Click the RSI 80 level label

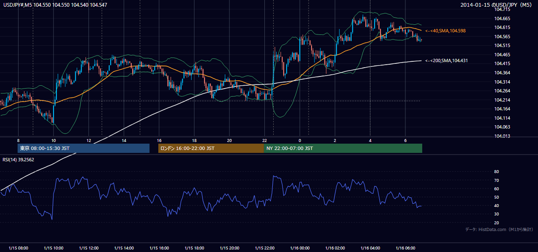click(496, 172)
